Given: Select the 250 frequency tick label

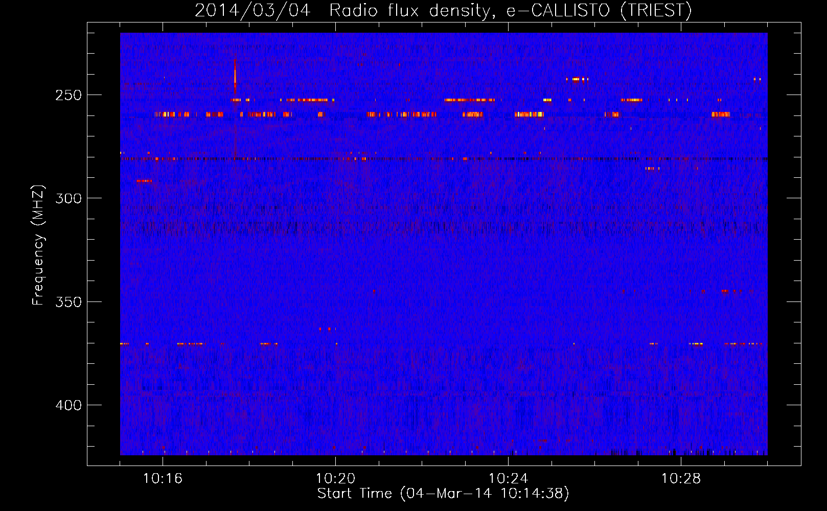Looking at the screenshot, I should (x=68, y=96).
